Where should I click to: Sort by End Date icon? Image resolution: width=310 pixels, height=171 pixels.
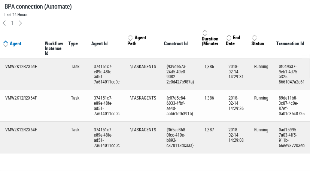[229, 38]
